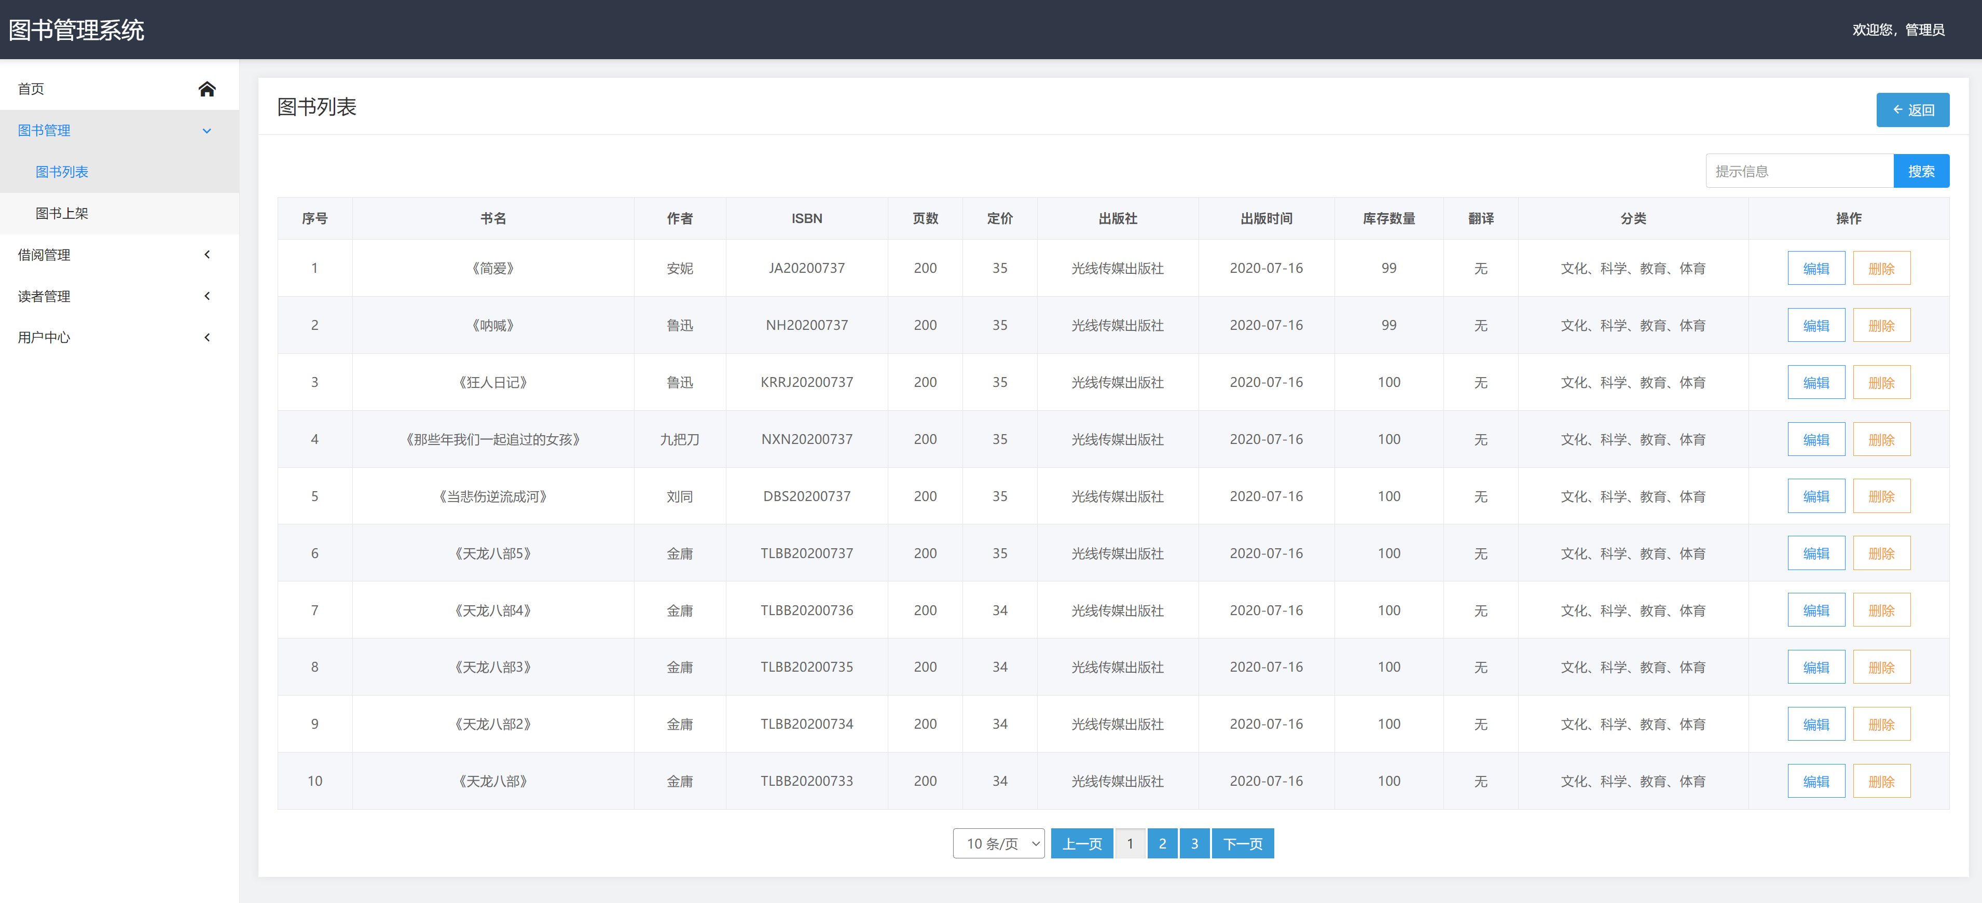Edit the 《当悲伤逆流成河》 book

[x=1816, y=496]
